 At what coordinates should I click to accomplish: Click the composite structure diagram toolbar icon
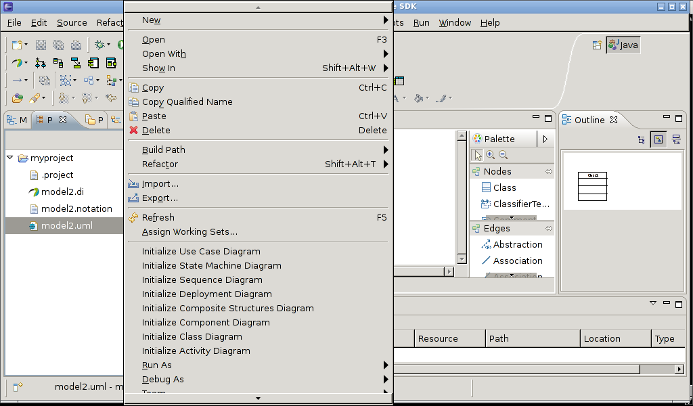pos(111,63)
